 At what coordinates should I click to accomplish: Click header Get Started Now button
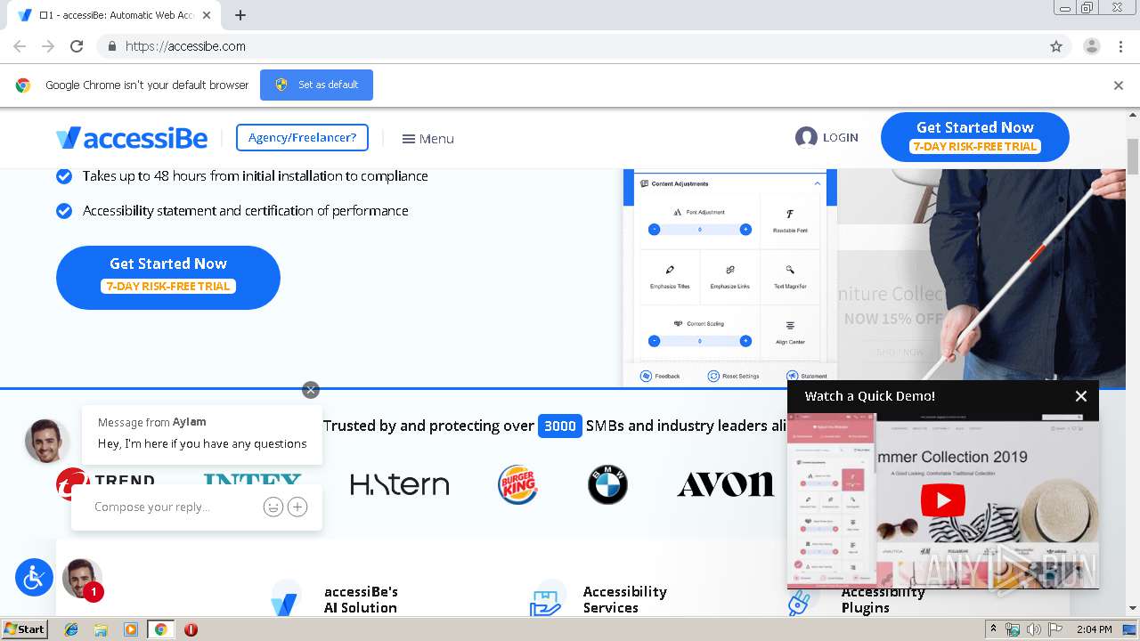974,137
